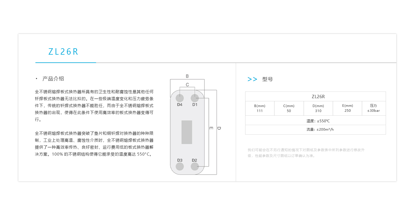Image resolution: width=417 pixels, height=208 pixels.
Task: Click the 型号 section heading
Action: [267, 79]
